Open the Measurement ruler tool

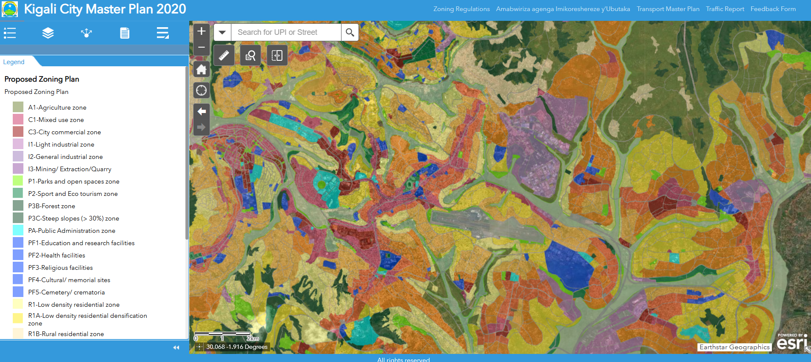[224, 55]
